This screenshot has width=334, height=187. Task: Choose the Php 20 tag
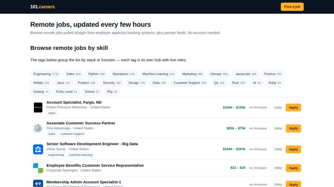tap(112, 92)
